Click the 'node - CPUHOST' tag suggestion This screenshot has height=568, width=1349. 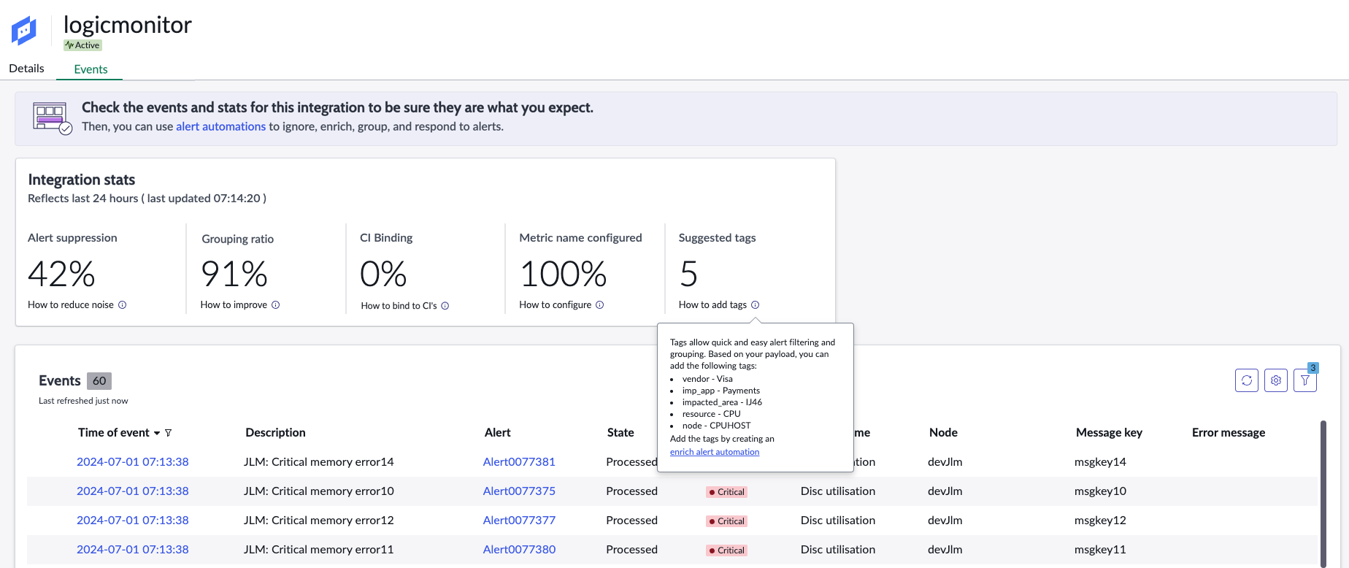click(717, 426)
